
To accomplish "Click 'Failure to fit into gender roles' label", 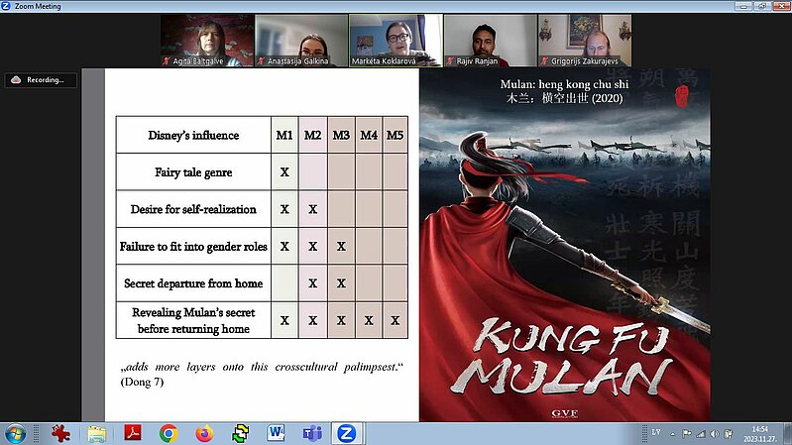I will click(193, 247).
